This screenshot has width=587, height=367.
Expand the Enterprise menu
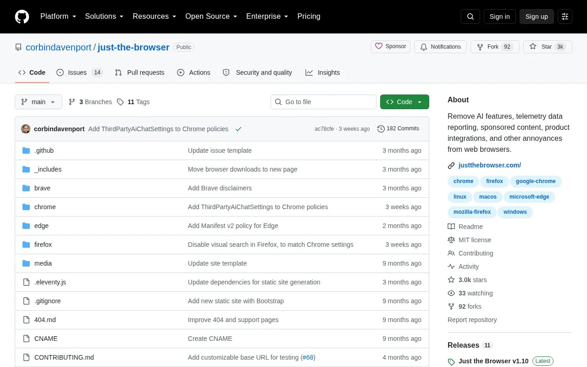click(267, 17)
